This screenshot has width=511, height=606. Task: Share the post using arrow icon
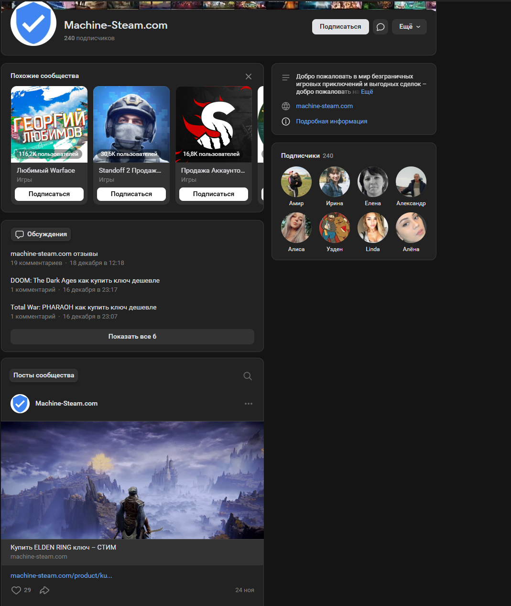[x=44, y=590]
